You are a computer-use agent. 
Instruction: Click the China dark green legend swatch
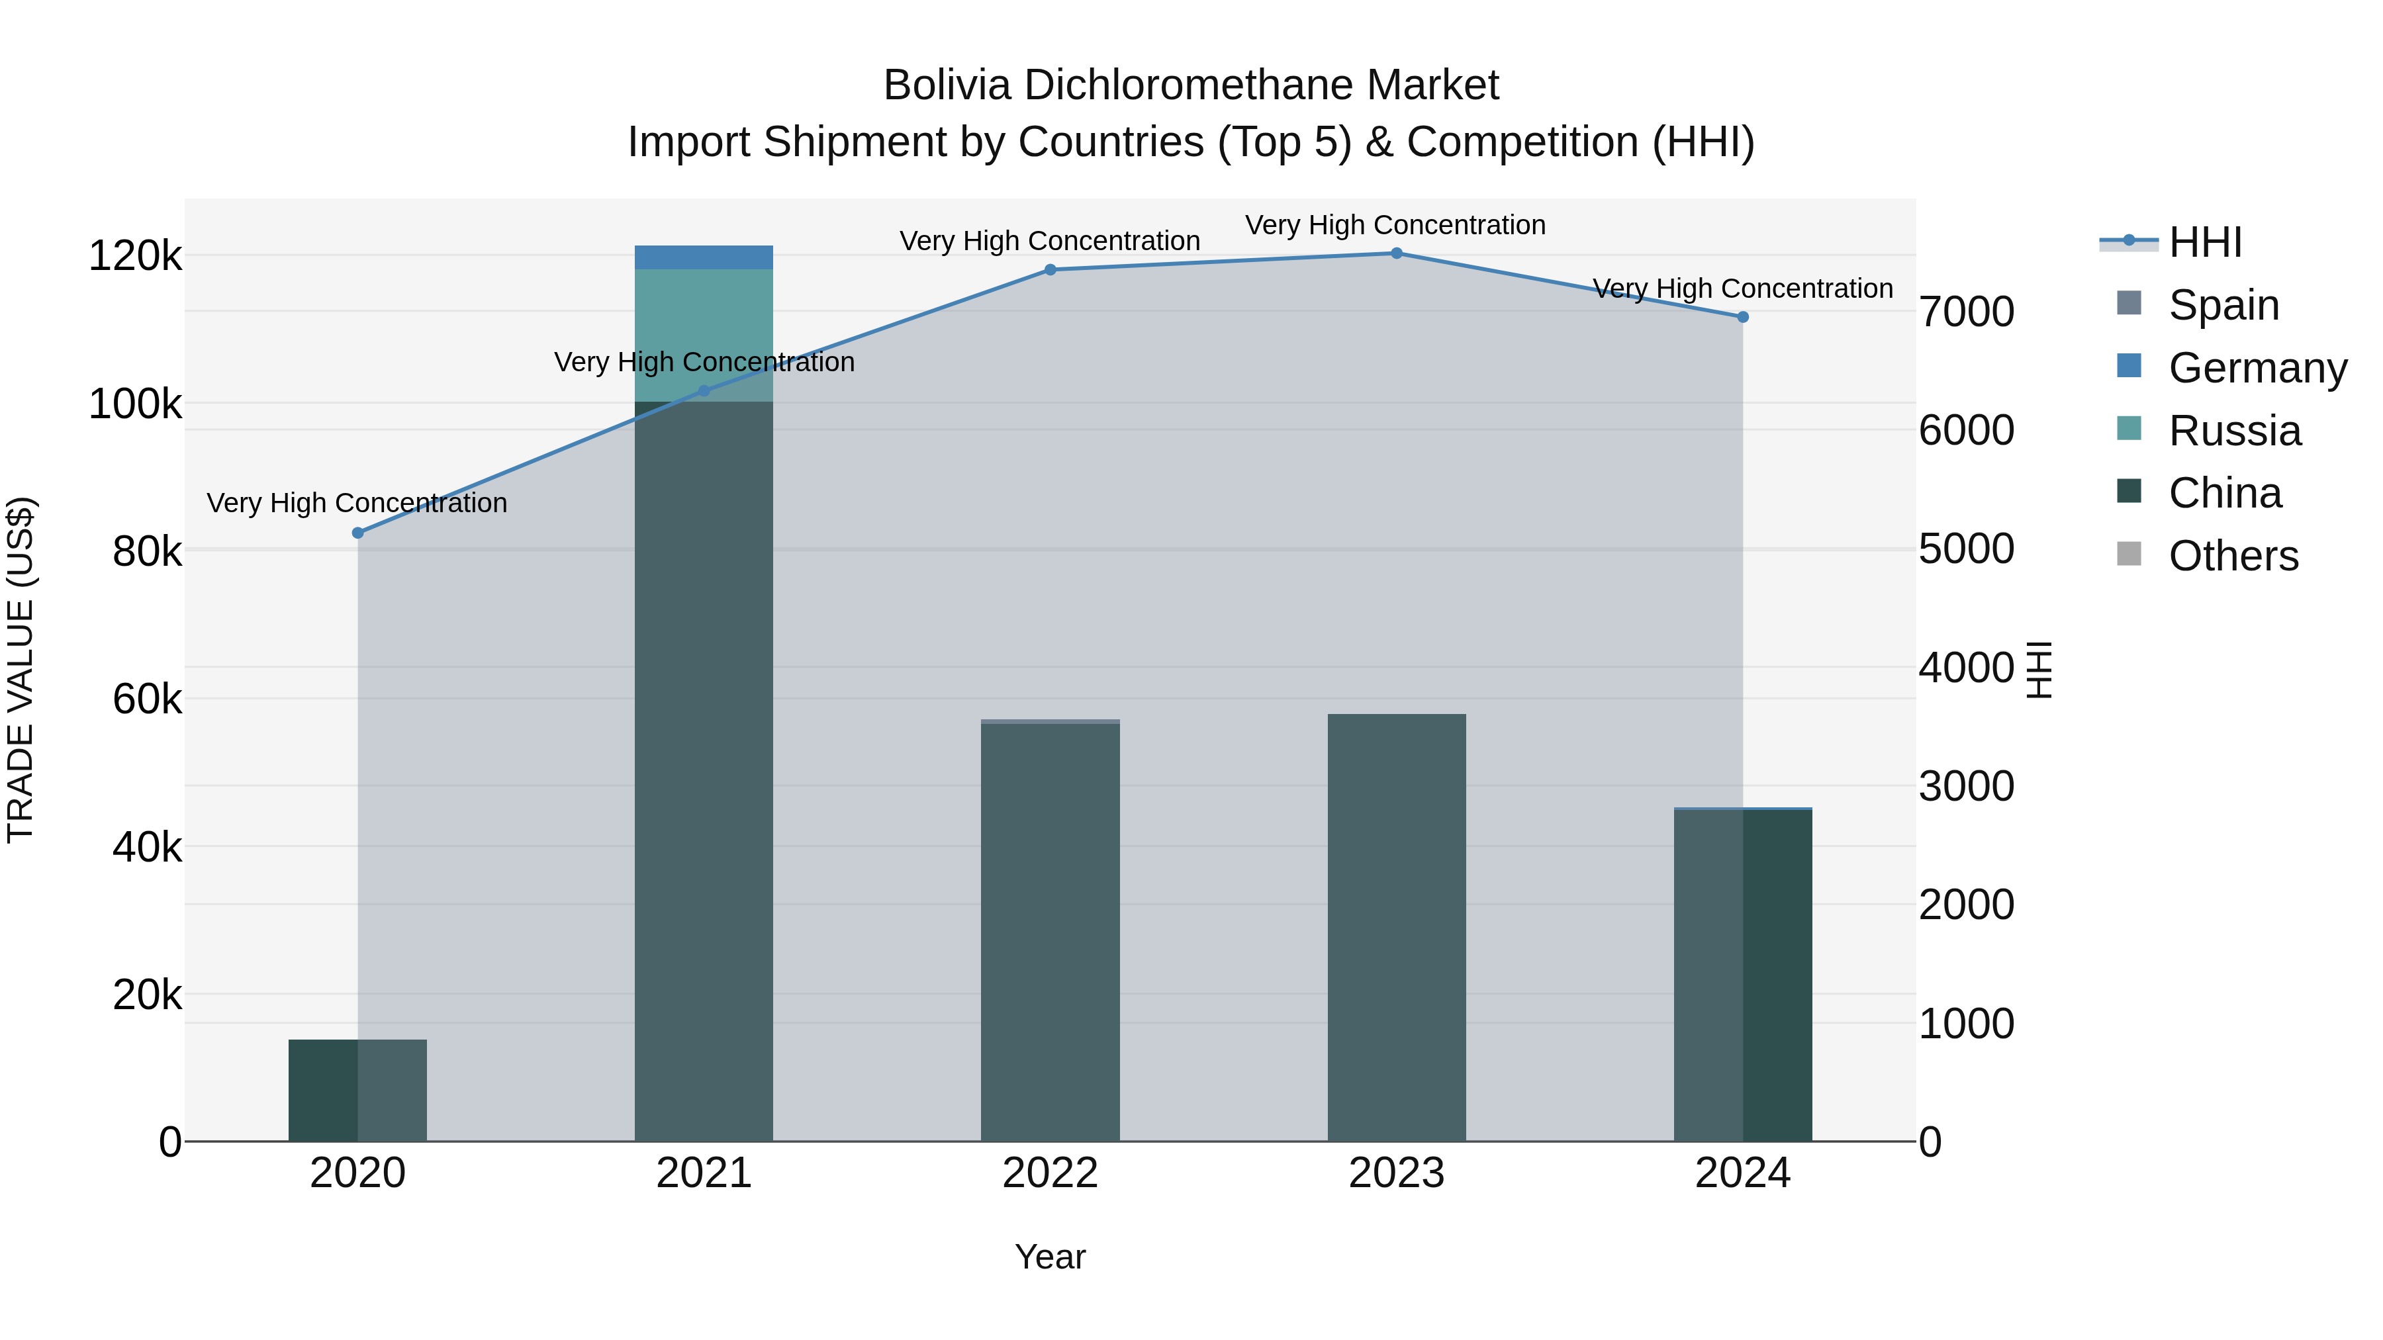point(2129,491)
